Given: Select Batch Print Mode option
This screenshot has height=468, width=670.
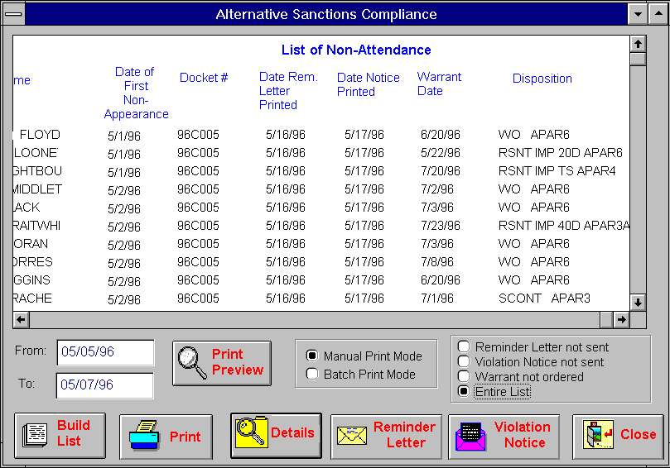Looking at the screenshot, I should [312, 374].
